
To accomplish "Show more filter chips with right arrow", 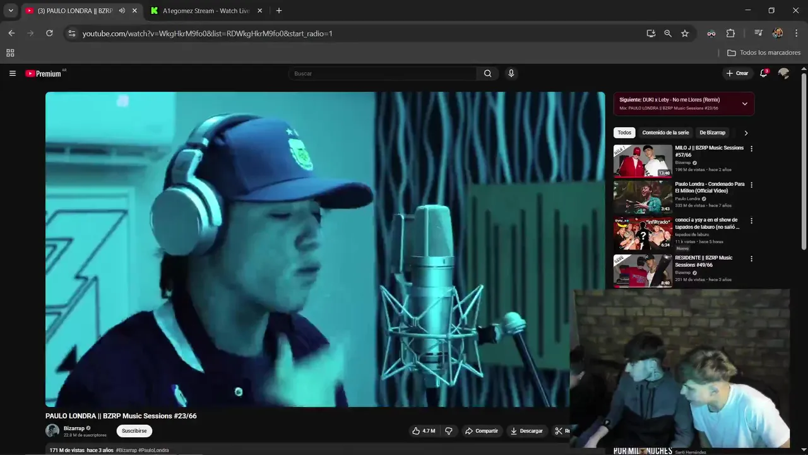I will (x=746, y=133).
